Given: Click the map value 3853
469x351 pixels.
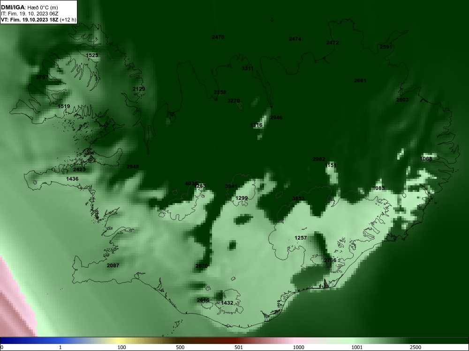Looking at the screenshot, I should point(298,198).
